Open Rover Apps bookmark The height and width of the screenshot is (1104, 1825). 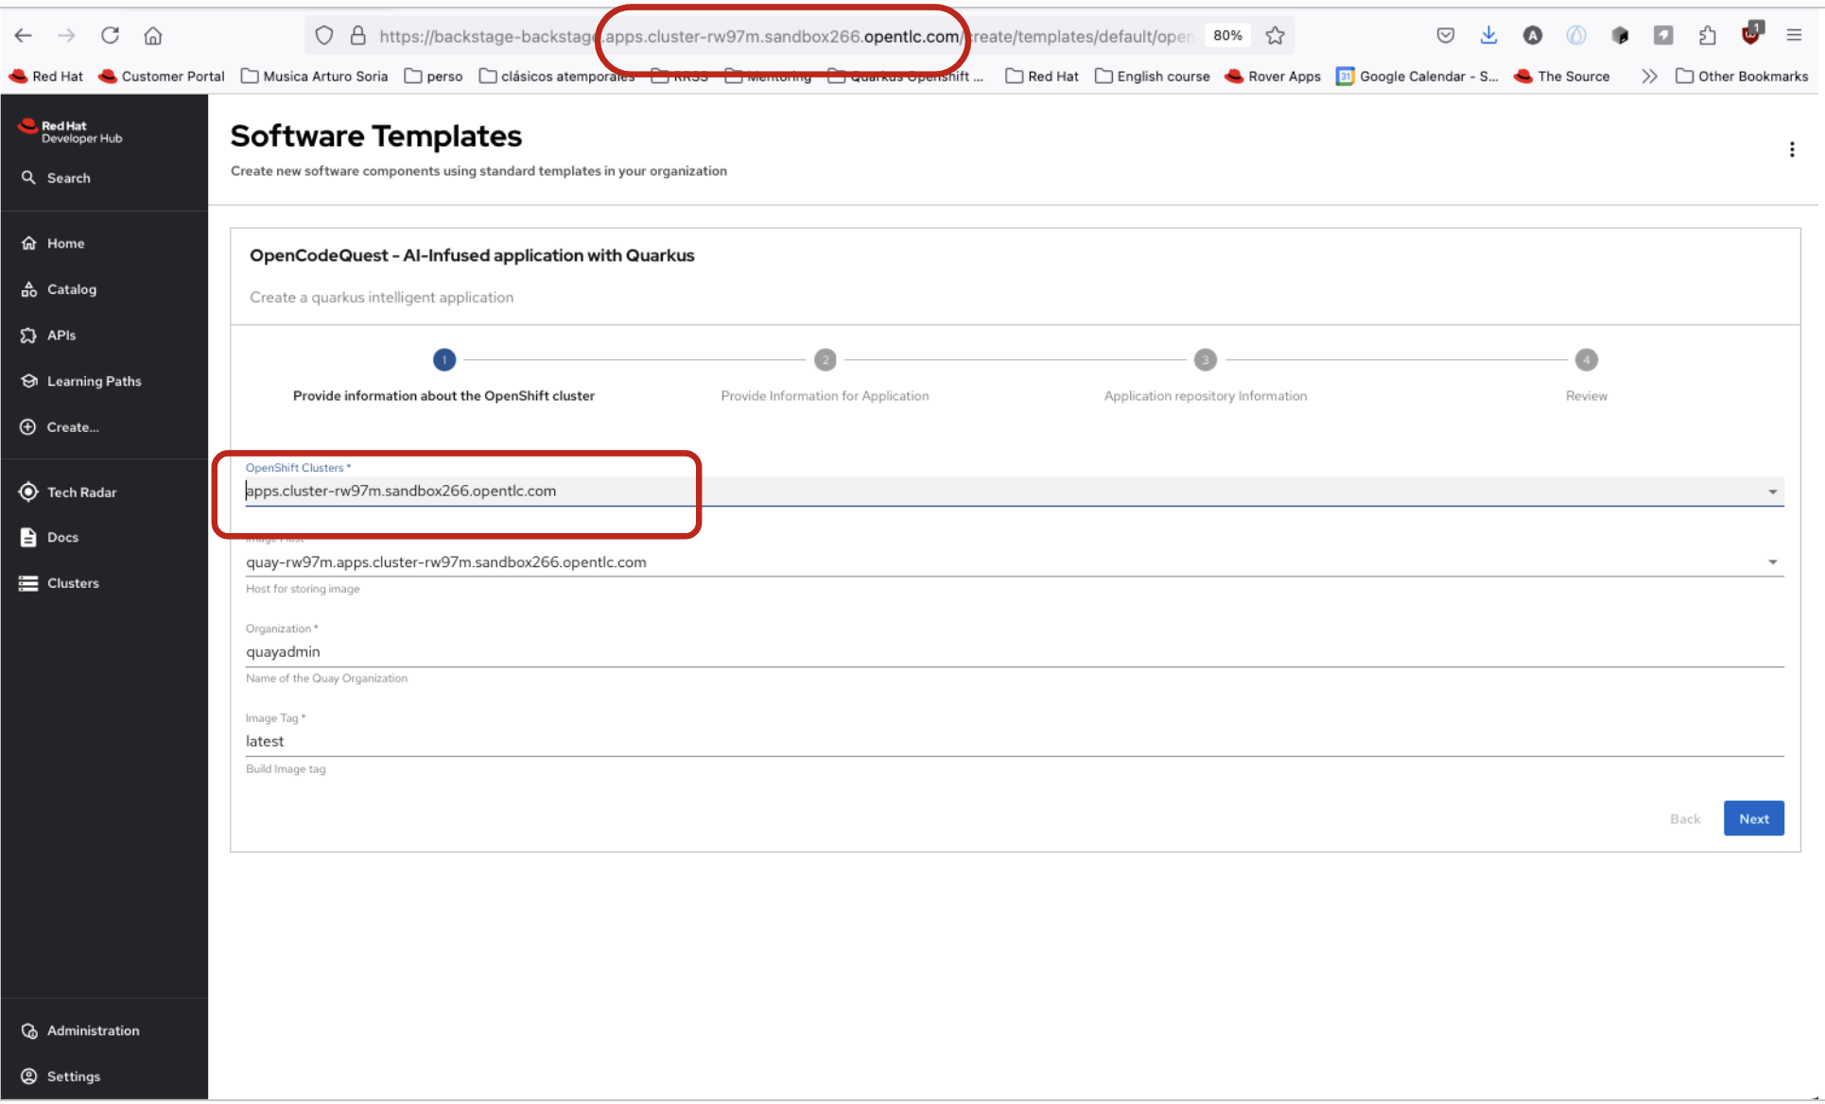(x=1273, y=77)
